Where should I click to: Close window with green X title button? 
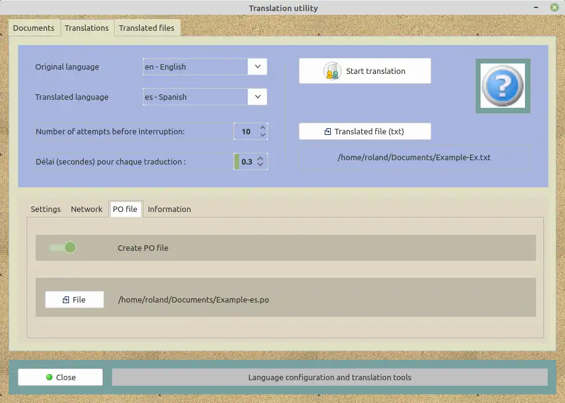(x=555, y=7)
